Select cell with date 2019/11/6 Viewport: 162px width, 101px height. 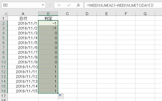pos(23,47)
